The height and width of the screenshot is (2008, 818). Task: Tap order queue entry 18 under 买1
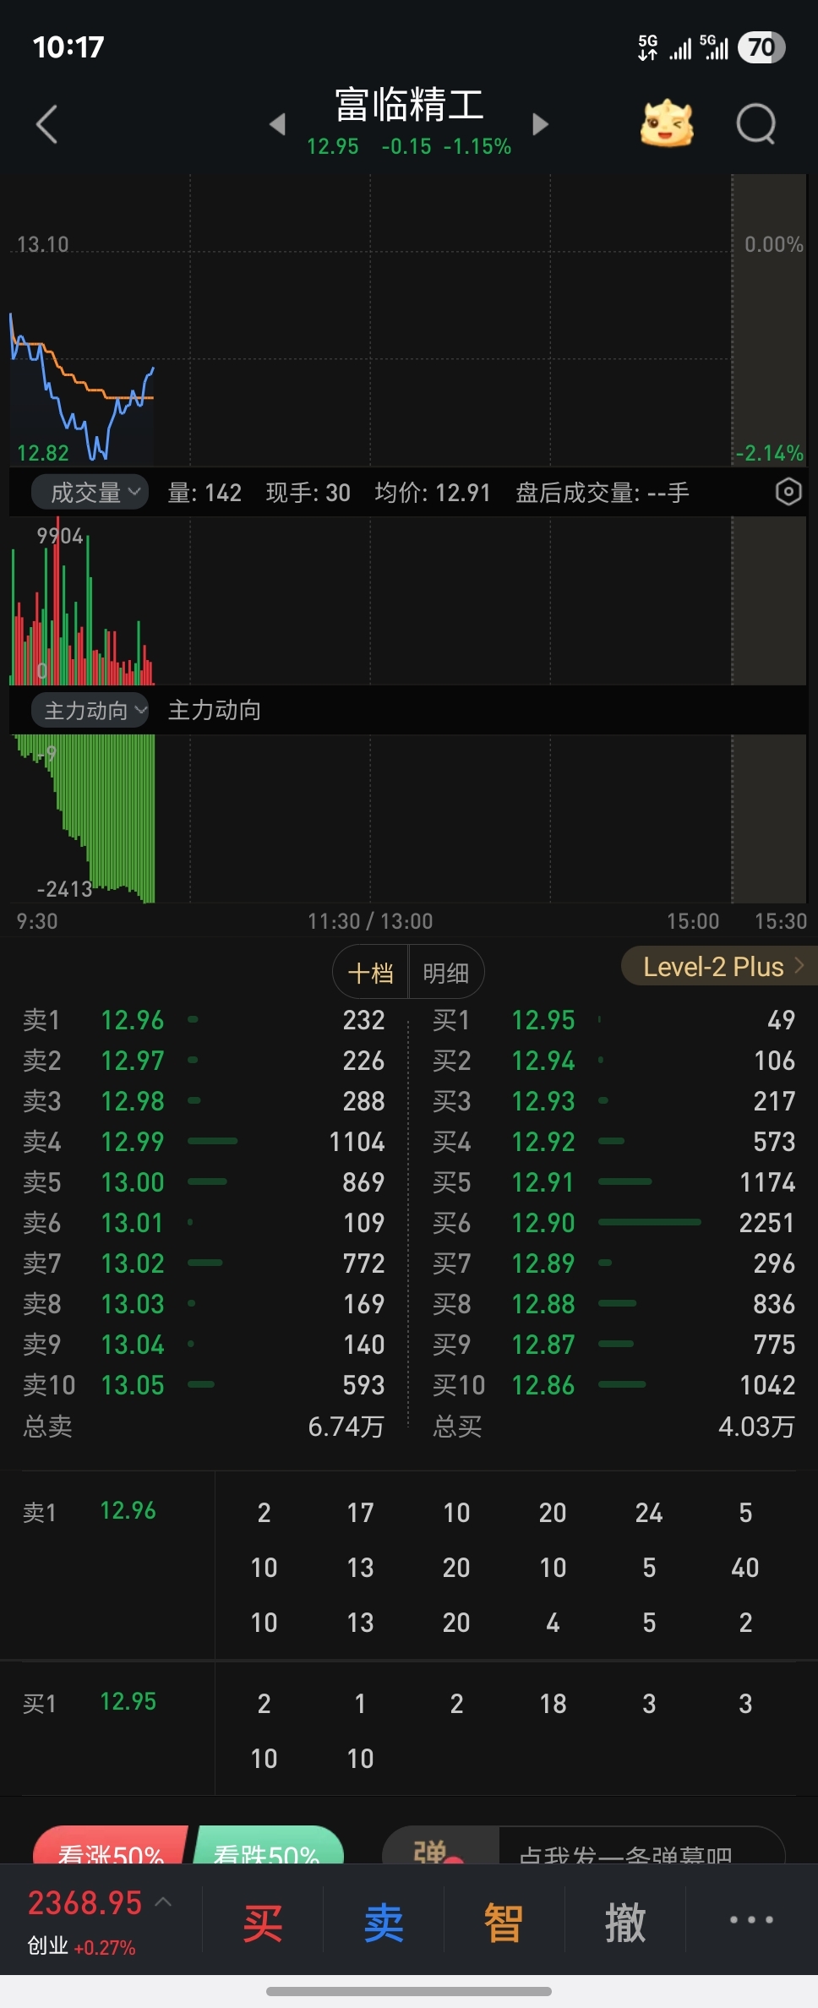coord(553,1704)
